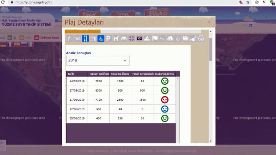The width and height of the screenshot is (276, 155).
Task: Click the results table scroll-up arrow
Action: tap(178, 79)
